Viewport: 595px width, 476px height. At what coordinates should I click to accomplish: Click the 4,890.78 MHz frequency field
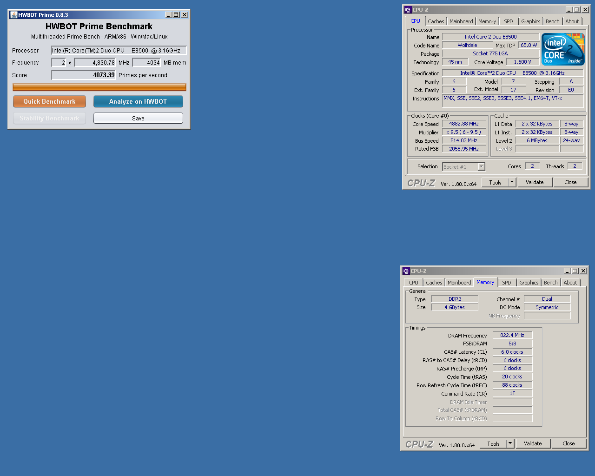[95, 62]
